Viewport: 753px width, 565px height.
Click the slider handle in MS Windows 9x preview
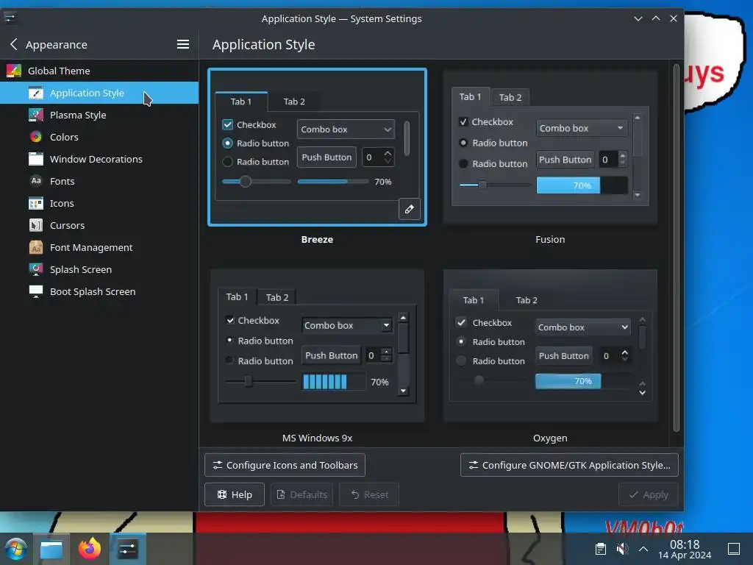coord(249,382)
